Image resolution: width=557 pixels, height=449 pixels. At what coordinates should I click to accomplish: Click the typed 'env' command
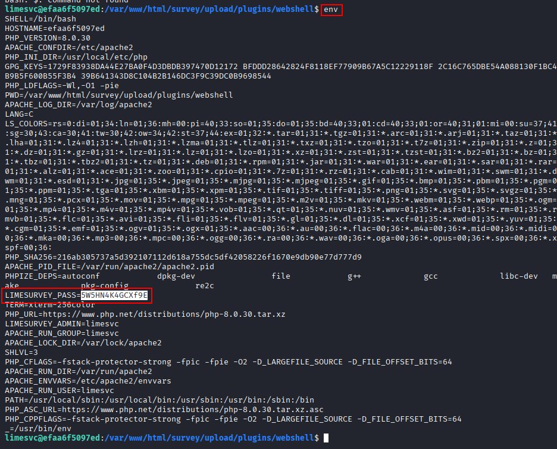pos(331,10)
